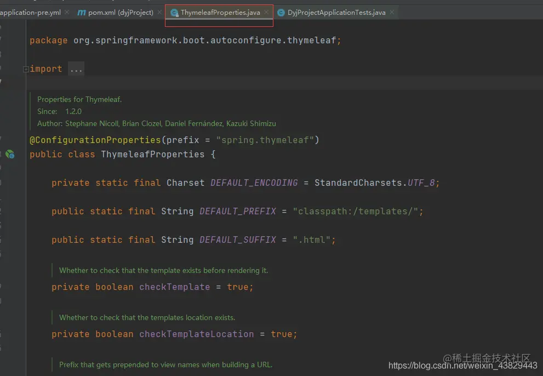Close the ThymeleafProperties.java tab
The width and height of the screenshot is (543, 376).
click(x=266, y=12)
